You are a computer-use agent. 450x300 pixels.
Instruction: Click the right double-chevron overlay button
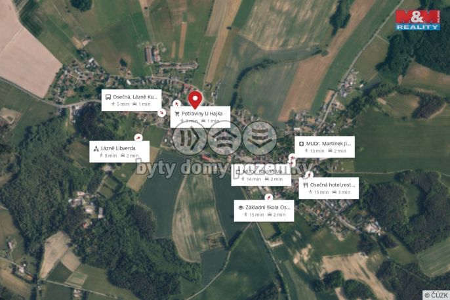pos(190,139)
